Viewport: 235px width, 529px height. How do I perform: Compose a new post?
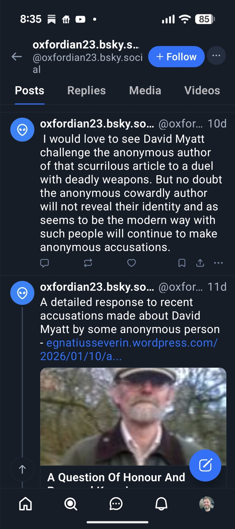click(205, 465)
